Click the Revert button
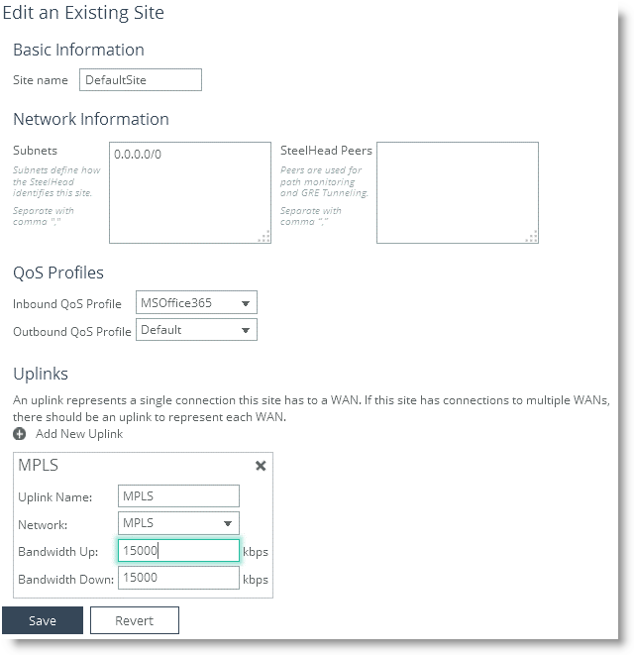634x655 pixels. (x=135, y=620)
